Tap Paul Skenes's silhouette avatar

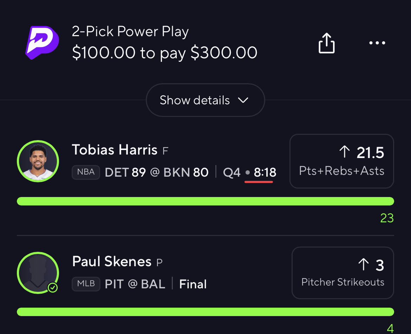click(38, 273)
